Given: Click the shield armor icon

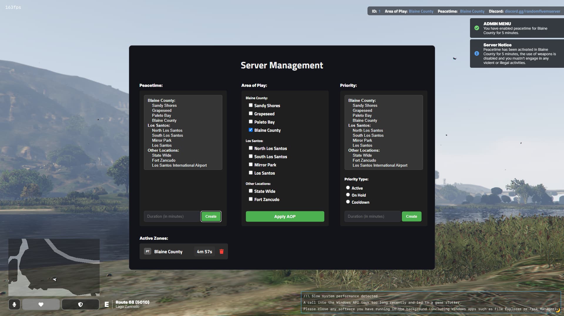Looking at the screenshot, I should (x=80, y=305).
